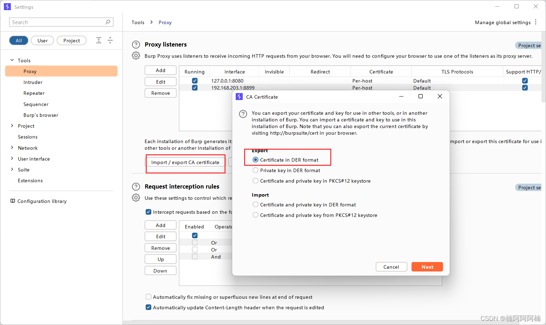The height and width of the screenshot is (325, 546).
Task: Open Repeater settings in the tree
Action: point(34,93)
